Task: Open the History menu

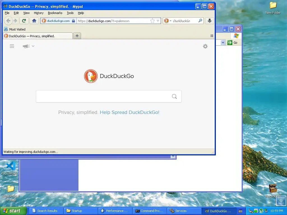Action: click(x=39, y=13)
